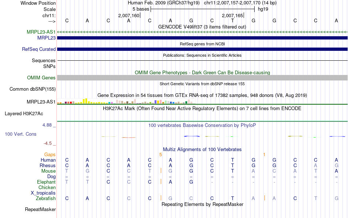Click the H3K27Ac Mark track title
This screenshot has height=218, width=348.
(x=202, y=109)
